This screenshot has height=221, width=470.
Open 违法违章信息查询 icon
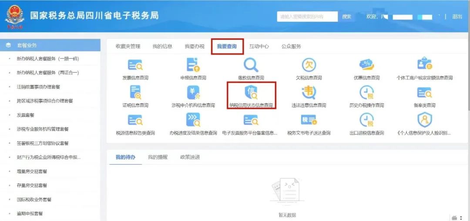309,92
